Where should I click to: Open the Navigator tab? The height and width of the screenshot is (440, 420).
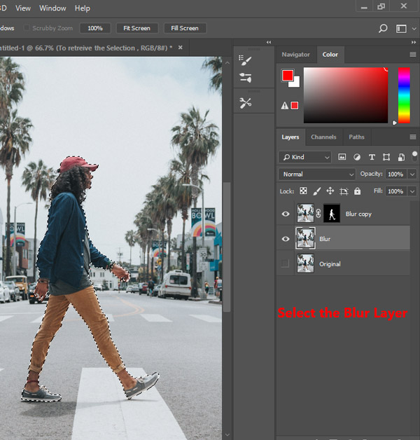[x=296, y=54]
